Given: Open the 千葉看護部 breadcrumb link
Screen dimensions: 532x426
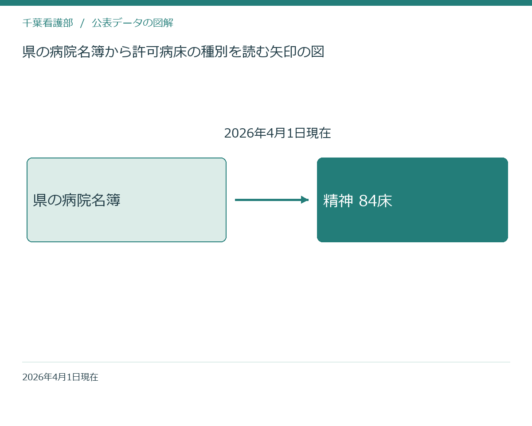Looking at the screenshot, I should pos(47,23).
